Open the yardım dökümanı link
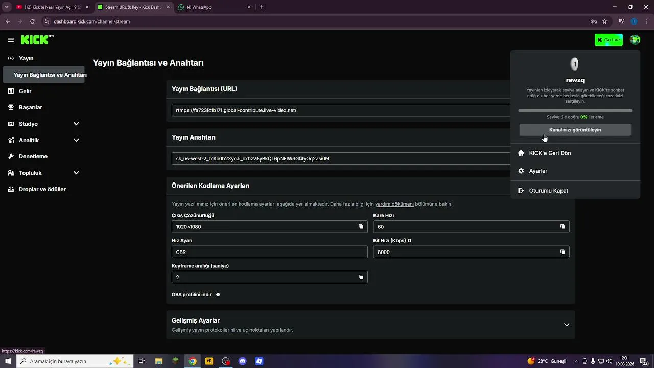The width and height of the screenshot is (654, 368). coord(394,204)
